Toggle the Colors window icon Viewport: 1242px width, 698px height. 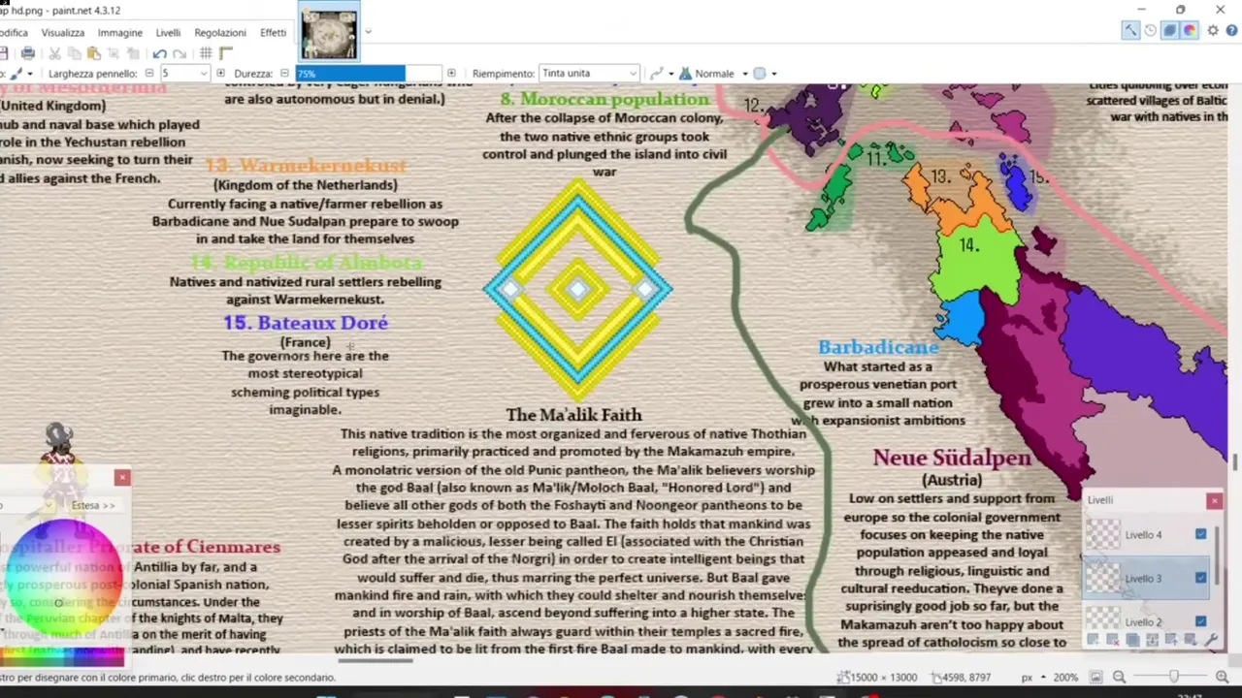tap(1190, 30)
